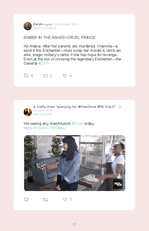Image resolution: width=149 pixels, height=231 pixels.
Task: Open the @acraftyarab handle
Action: tap(43, 114)
